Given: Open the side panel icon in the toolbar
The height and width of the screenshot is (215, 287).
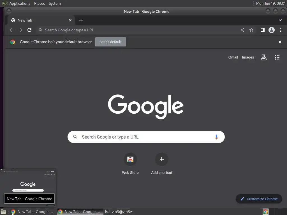Looking at the screenshot, I should 262,30.
